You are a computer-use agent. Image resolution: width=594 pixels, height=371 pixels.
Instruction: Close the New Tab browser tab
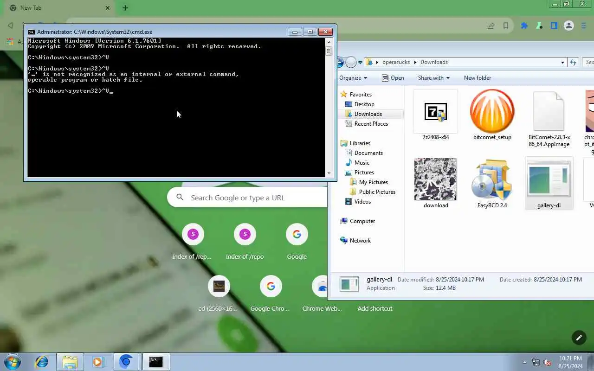(x=108, y=8)
